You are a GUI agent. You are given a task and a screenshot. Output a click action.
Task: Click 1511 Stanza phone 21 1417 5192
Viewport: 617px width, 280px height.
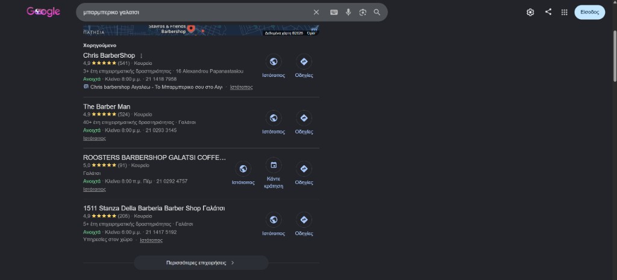(x=161, y=232)
